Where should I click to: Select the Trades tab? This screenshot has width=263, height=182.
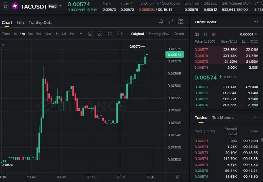point(201,118)
